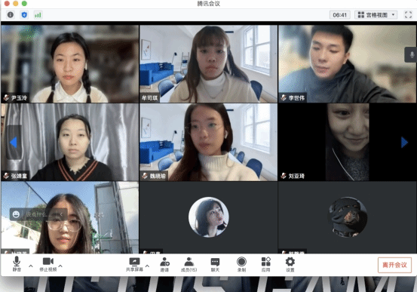Check the green network signal icon
Screen dimensions: 417x292
[38, 15]
